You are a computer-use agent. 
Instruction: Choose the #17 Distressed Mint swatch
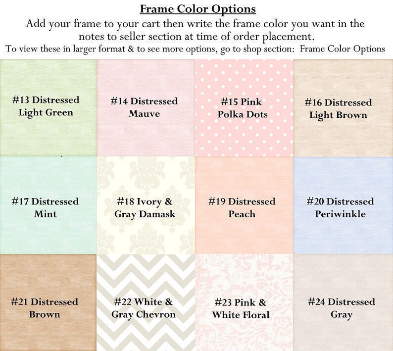tap(48, 205)
